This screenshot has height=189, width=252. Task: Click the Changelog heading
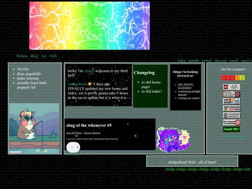144,73
